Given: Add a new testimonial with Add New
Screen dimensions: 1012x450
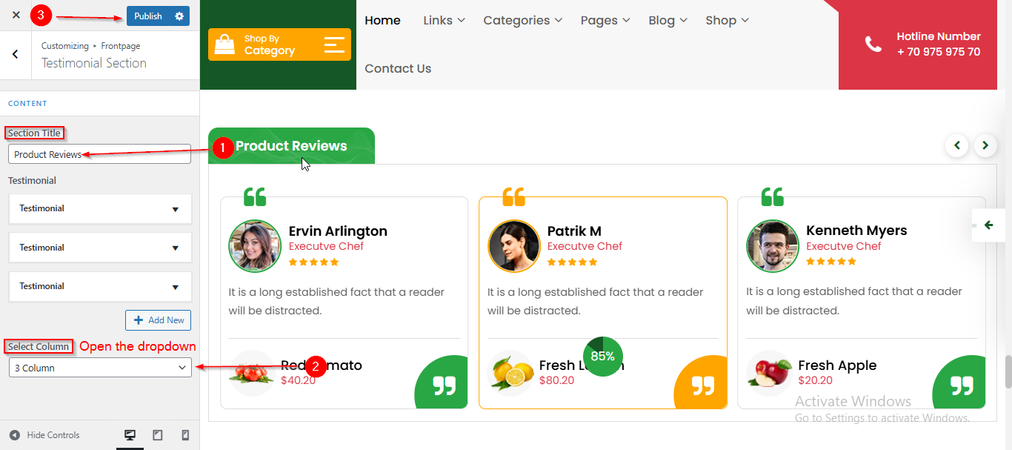Looking at the screenshot, I should (x=159, y=320).
